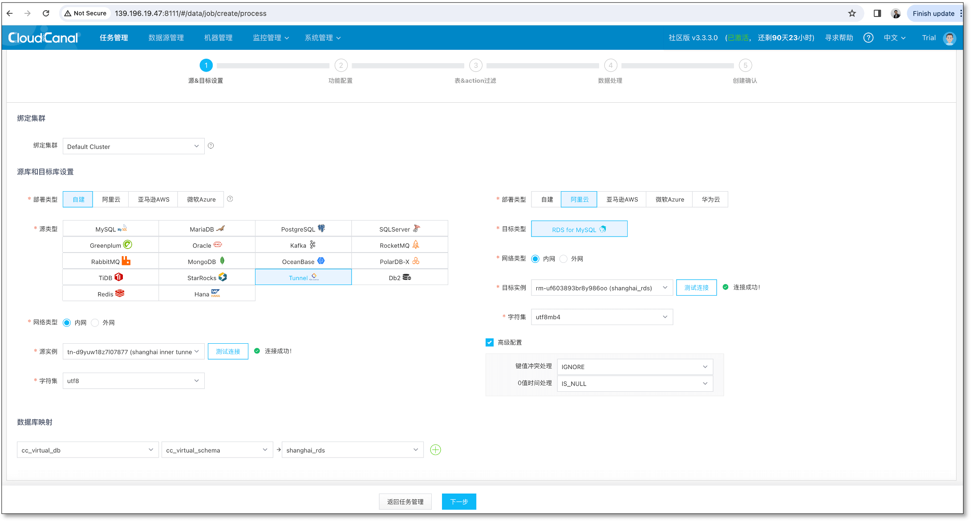Uncheck the 高级配置 checkbox

pyautogui.click(x=490, y=342)
